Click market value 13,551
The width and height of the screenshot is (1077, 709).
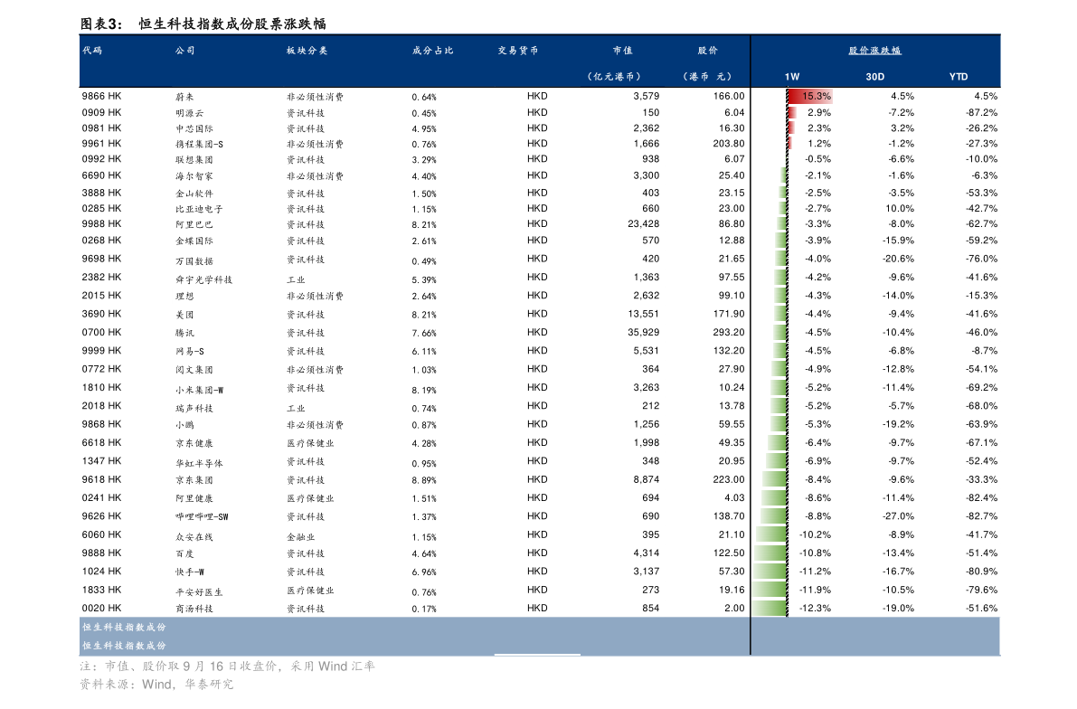pos(644,313)
